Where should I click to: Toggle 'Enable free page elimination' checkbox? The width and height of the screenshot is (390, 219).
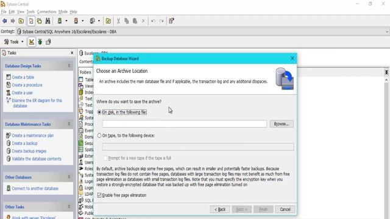click(x=99, y=195)
